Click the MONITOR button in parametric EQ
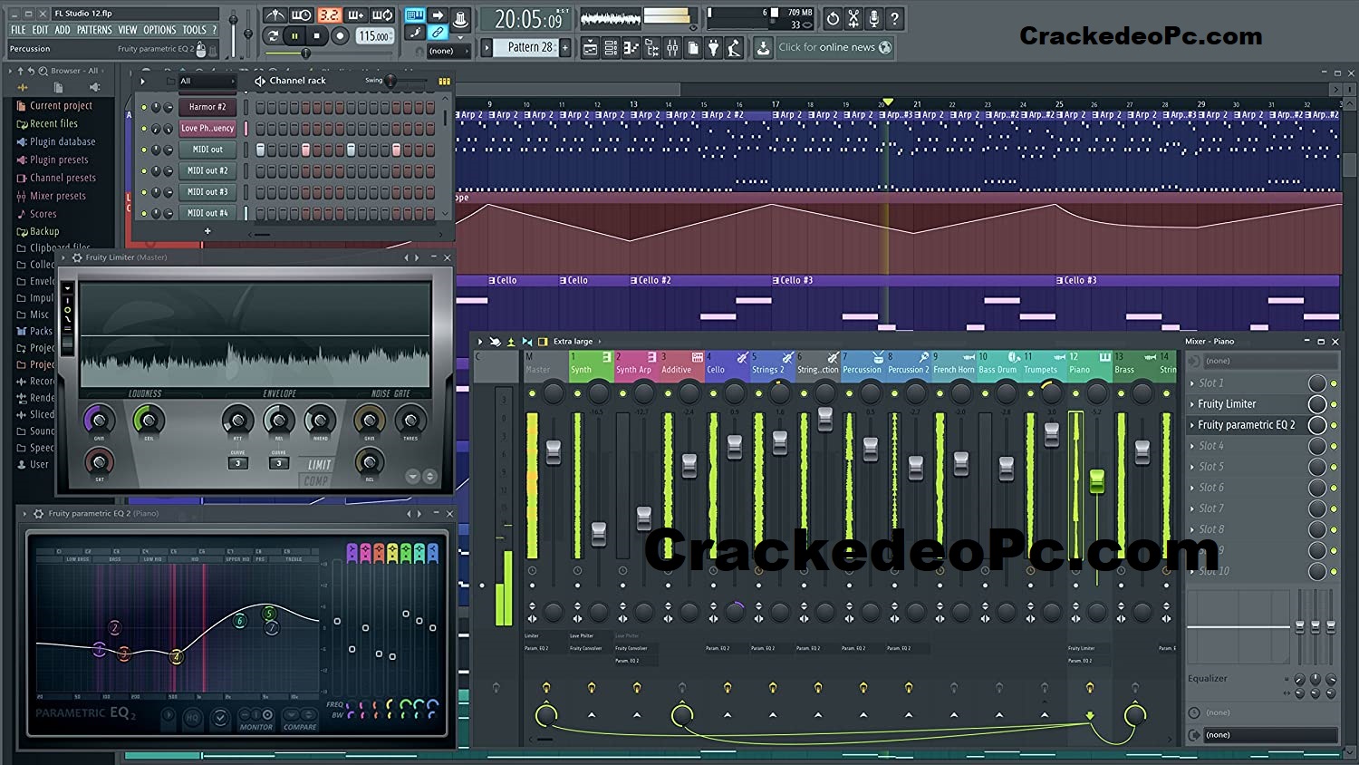 pyautogui.click(x=256, y=727)
